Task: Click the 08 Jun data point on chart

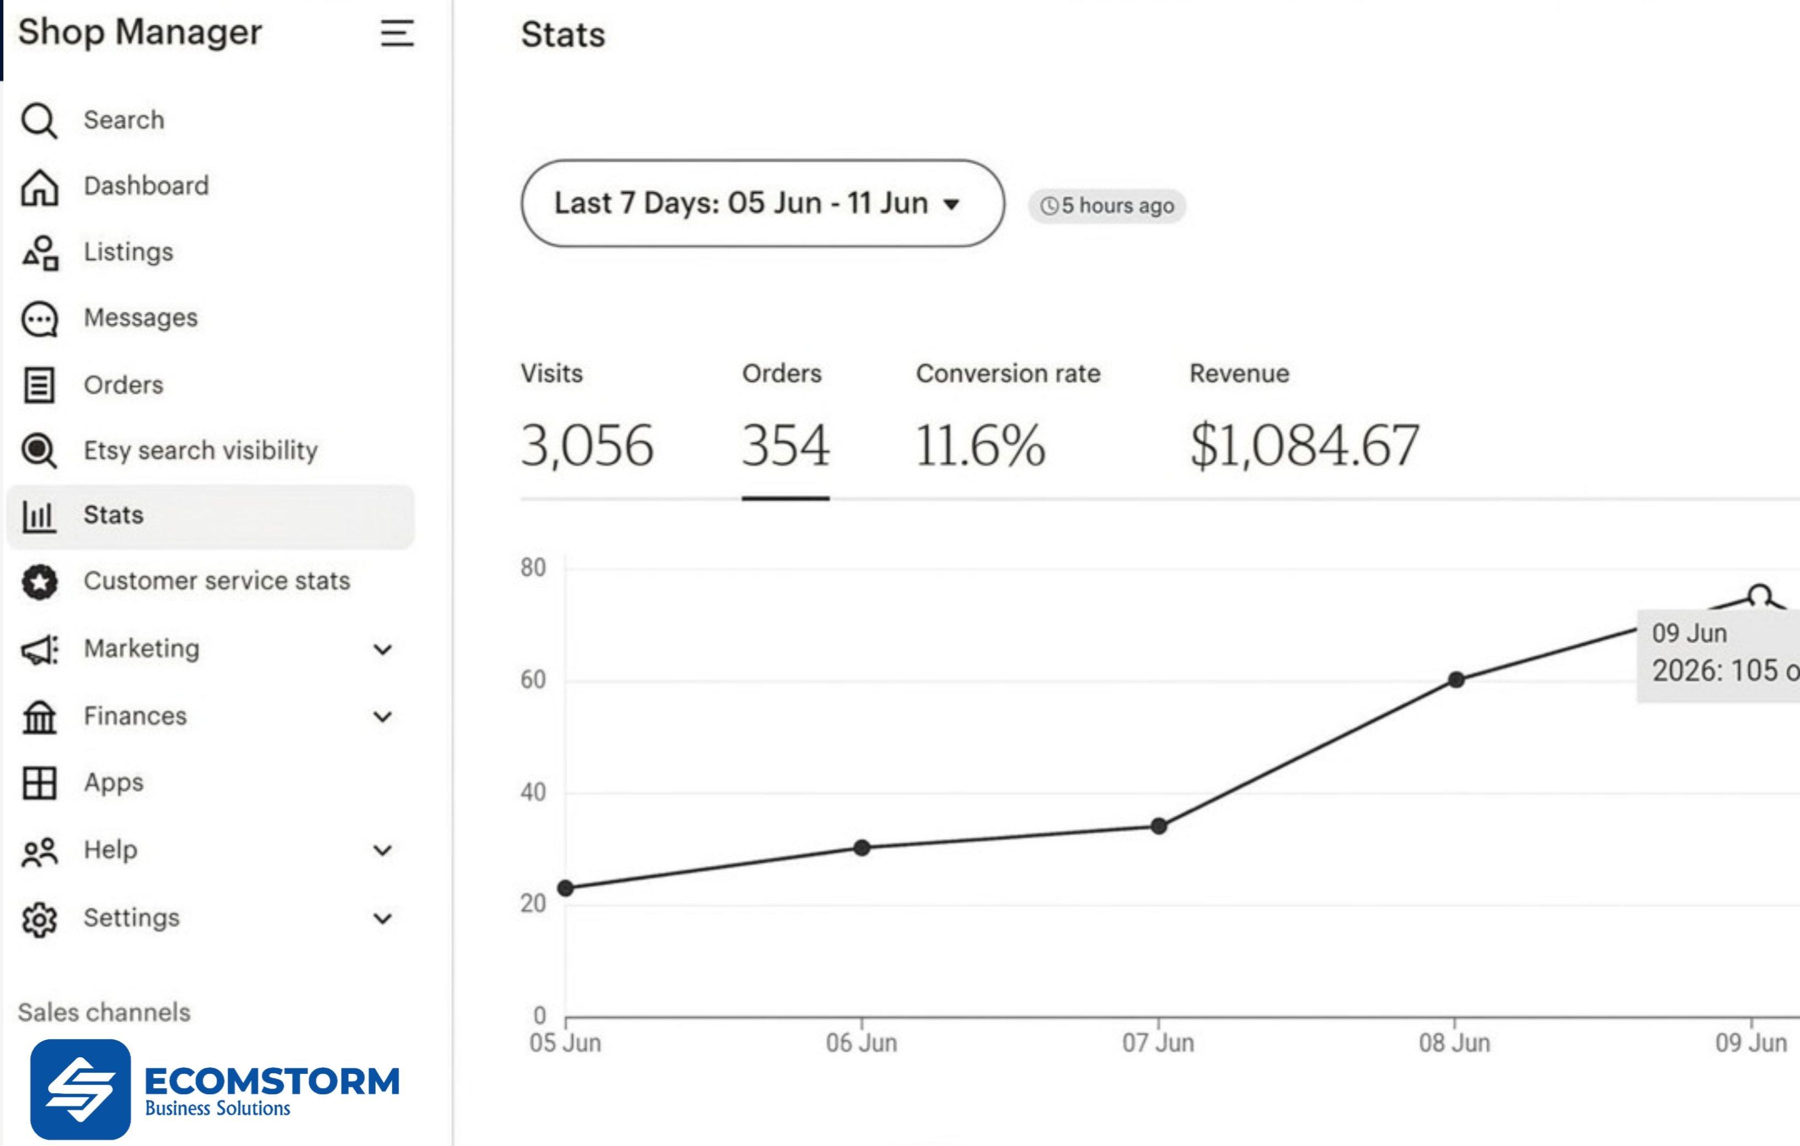Action: tap(1456, 679)
